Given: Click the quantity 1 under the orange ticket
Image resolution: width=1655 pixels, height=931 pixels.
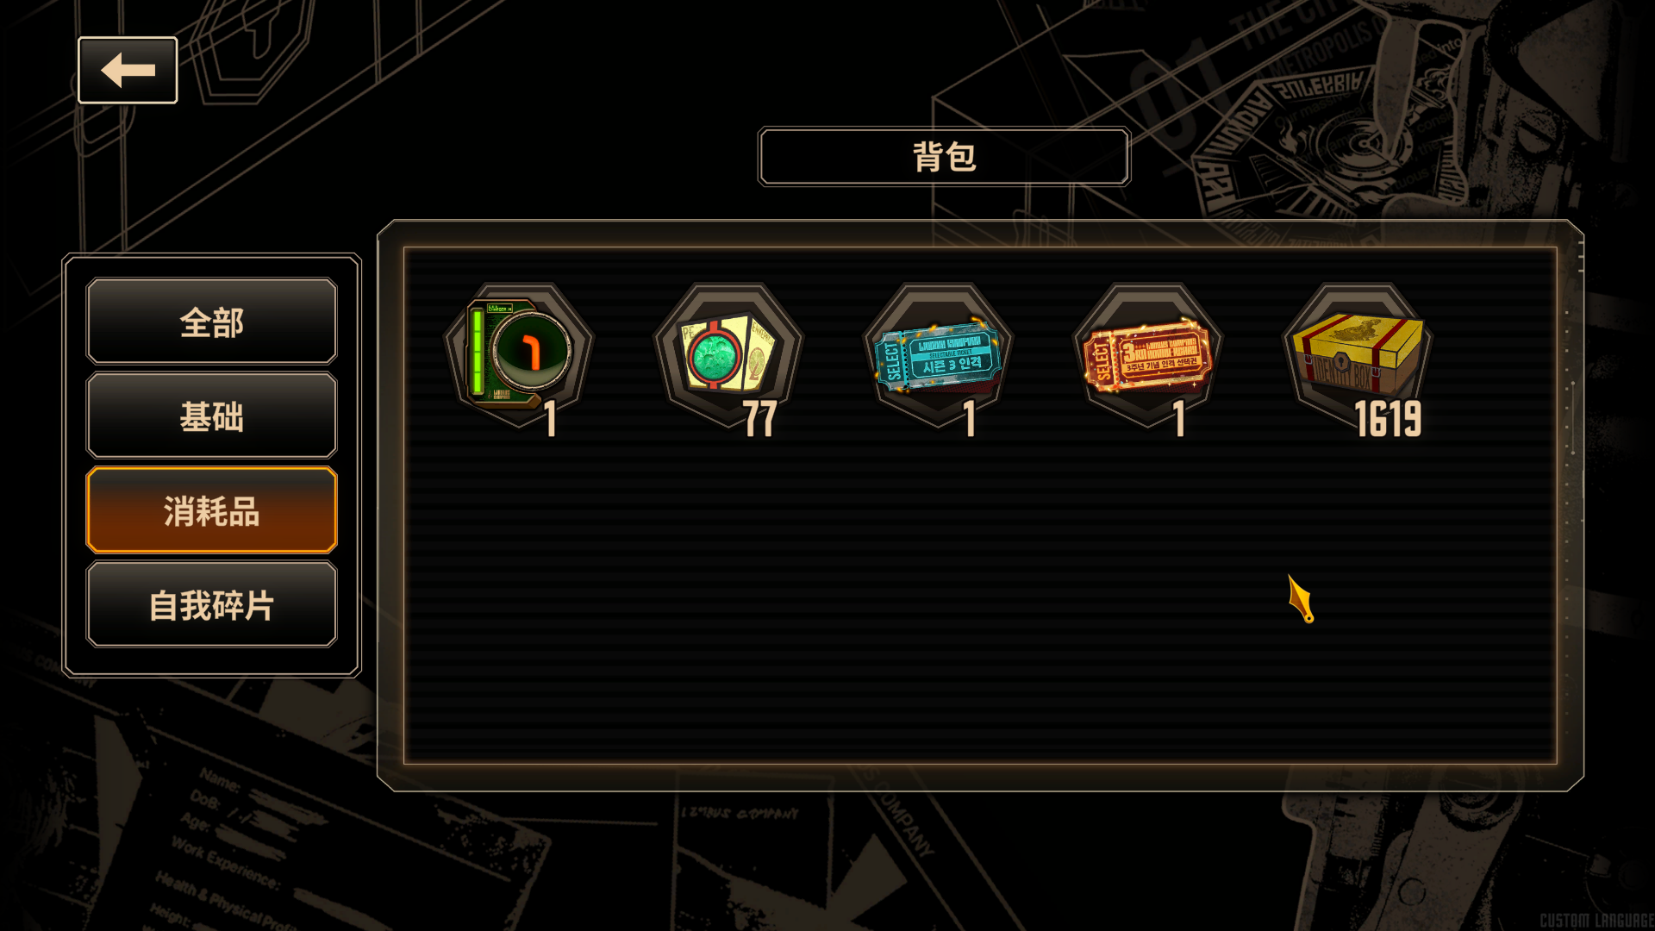Looking at the screenshot, I should [1179, 419].
